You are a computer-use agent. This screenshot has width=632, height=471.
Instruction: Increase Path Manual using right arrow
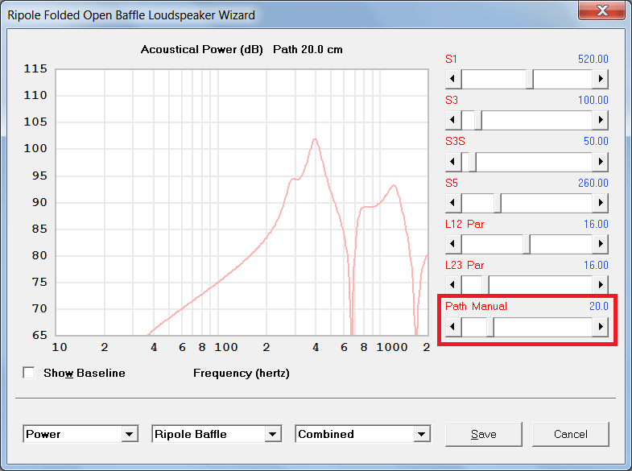pos(600,327)
